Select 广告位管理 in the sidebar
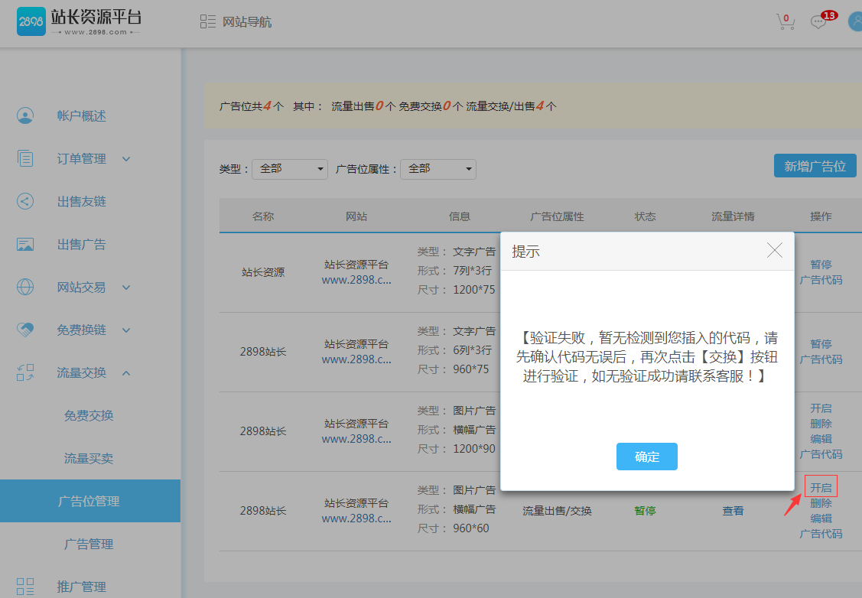 pos(89,502)
